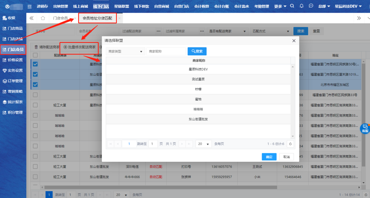Expand the 商家类型 dropdown in the dialog

[125, 51]
